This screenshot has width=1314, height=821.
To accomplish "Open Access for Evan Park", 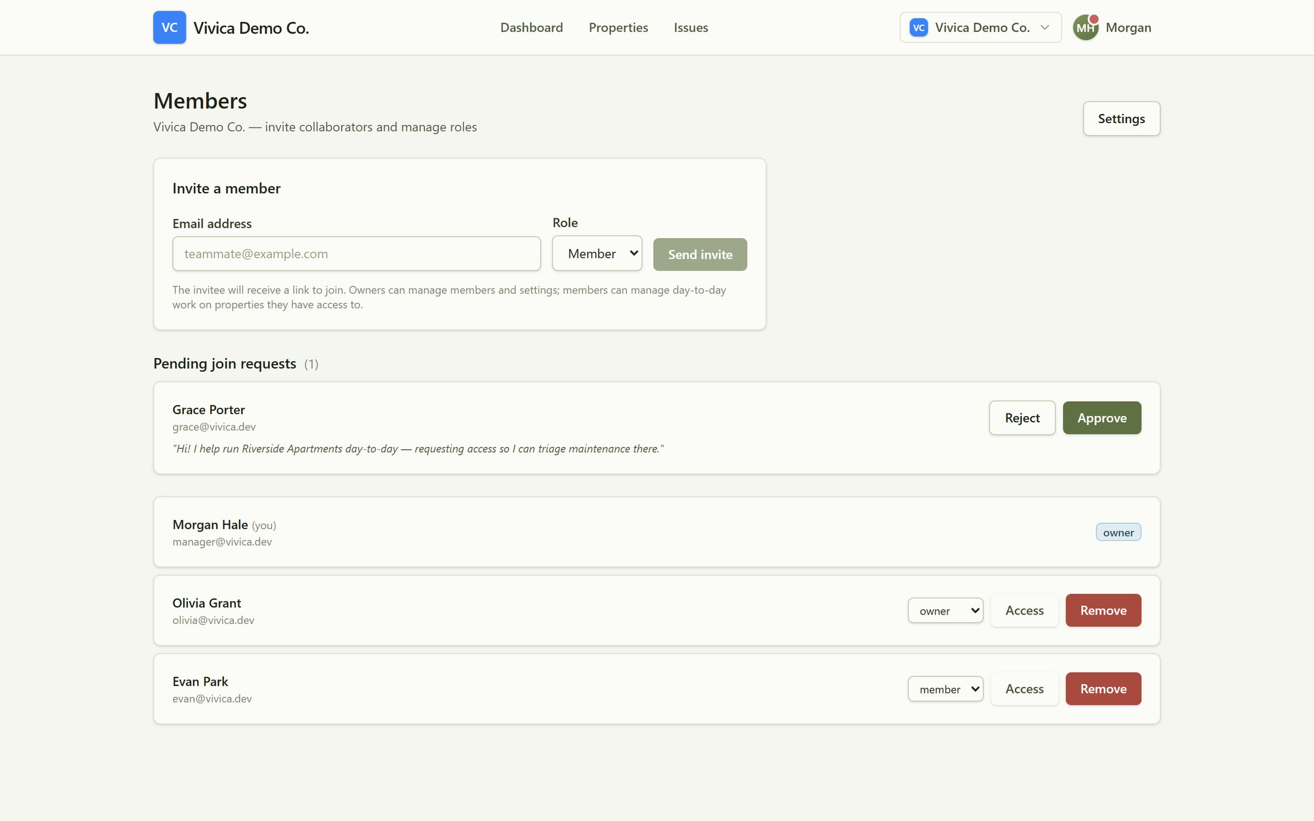I will click(x=1024, y=689).
